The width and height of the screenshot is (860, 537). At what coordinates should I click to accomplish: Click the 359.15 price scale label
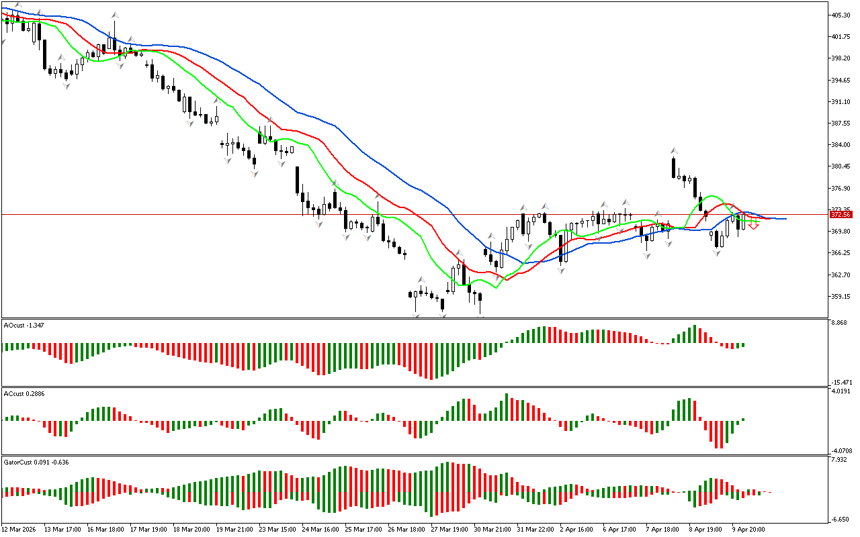(x=841, y=297)
